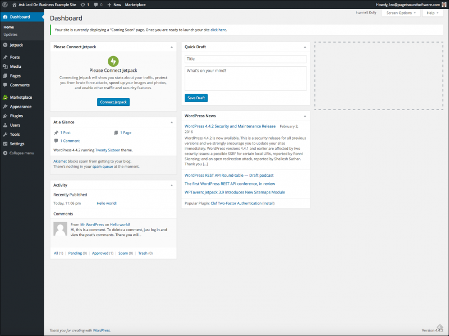Open Marketplace in the admin bar

pos(135,4)
